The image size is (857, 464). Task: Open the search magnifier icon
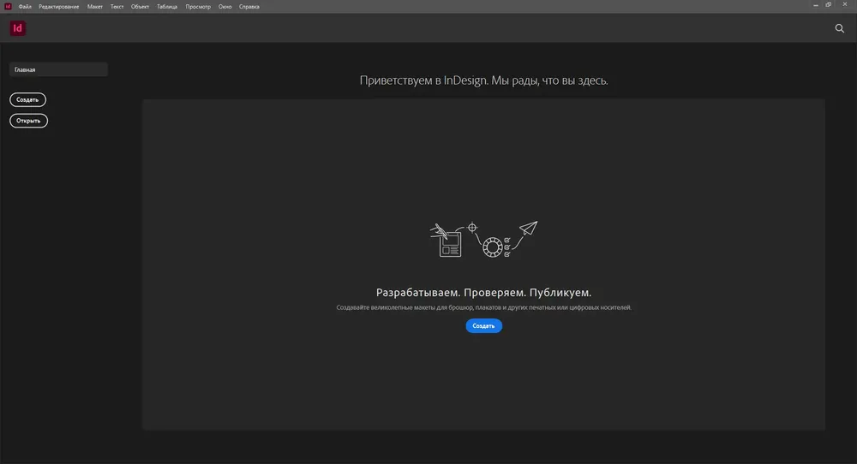coord(840,28)
